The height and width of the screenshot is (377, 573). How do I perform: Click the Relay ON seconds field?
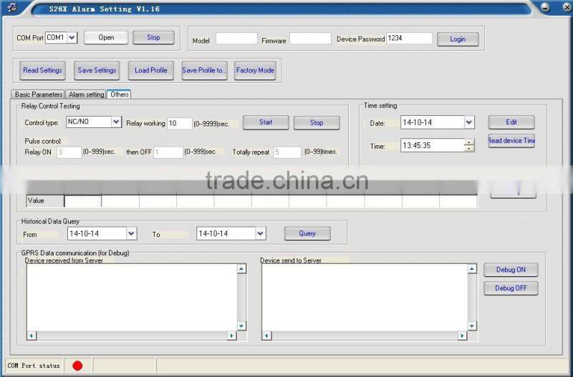69,152
